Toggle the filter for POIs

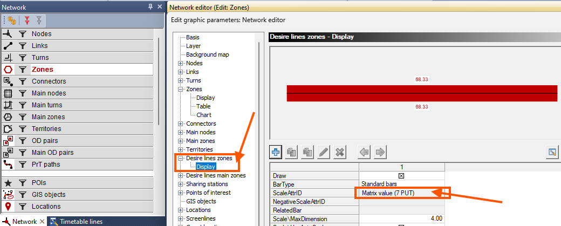(x=23, y=183)
